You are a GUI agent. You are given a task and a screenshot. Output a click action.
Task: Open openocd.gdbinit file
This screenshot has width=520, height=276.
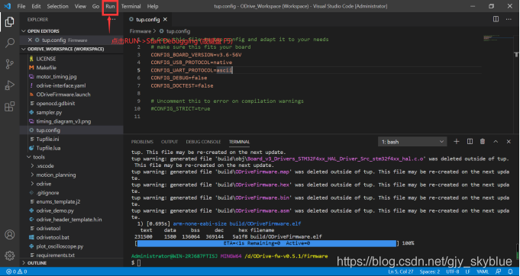56,103
